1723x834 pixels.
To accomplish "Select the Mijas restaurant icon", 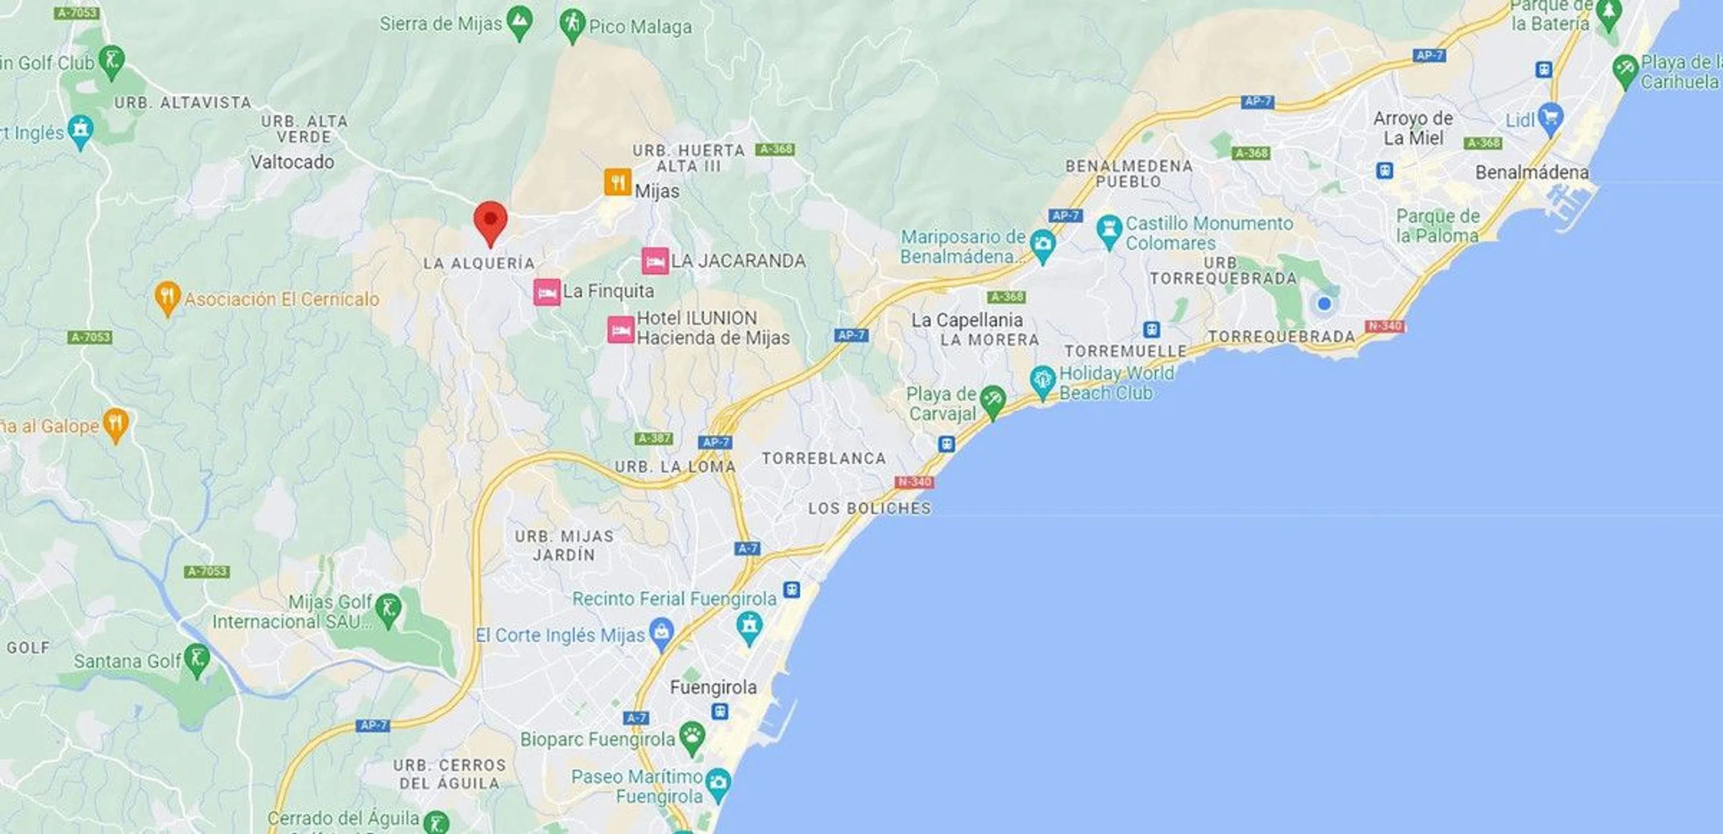I will [617, 182].
